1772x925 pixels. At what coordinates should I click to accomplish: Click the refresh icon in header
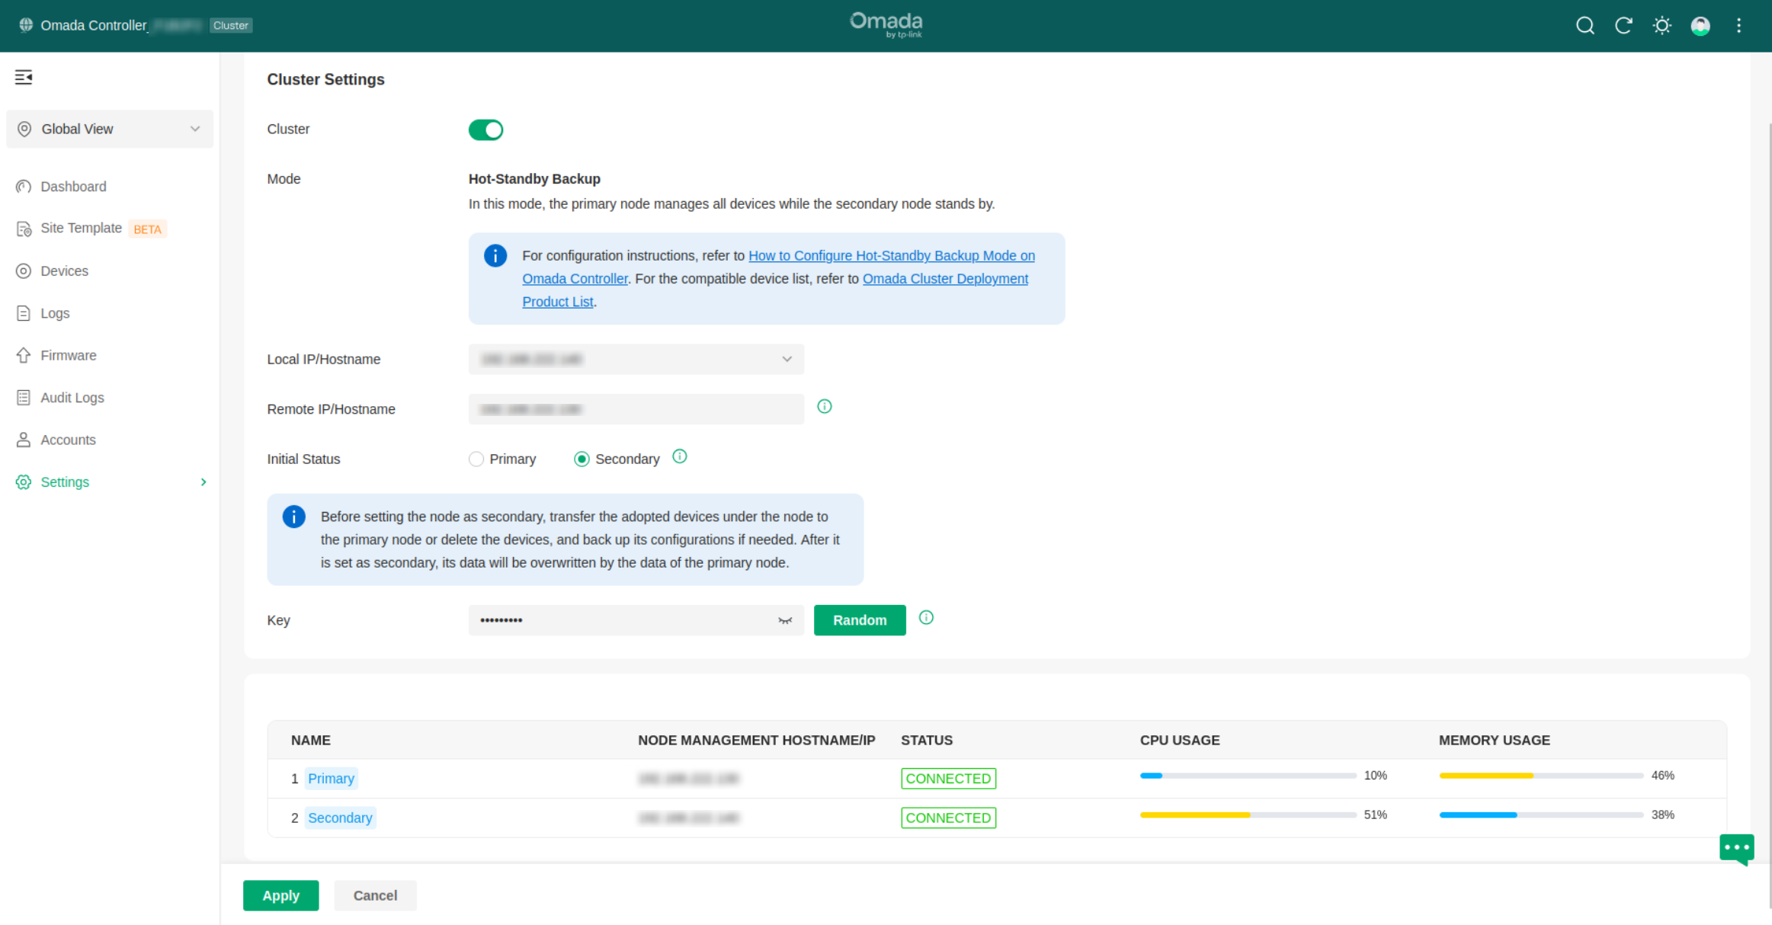coord(1623,26)
